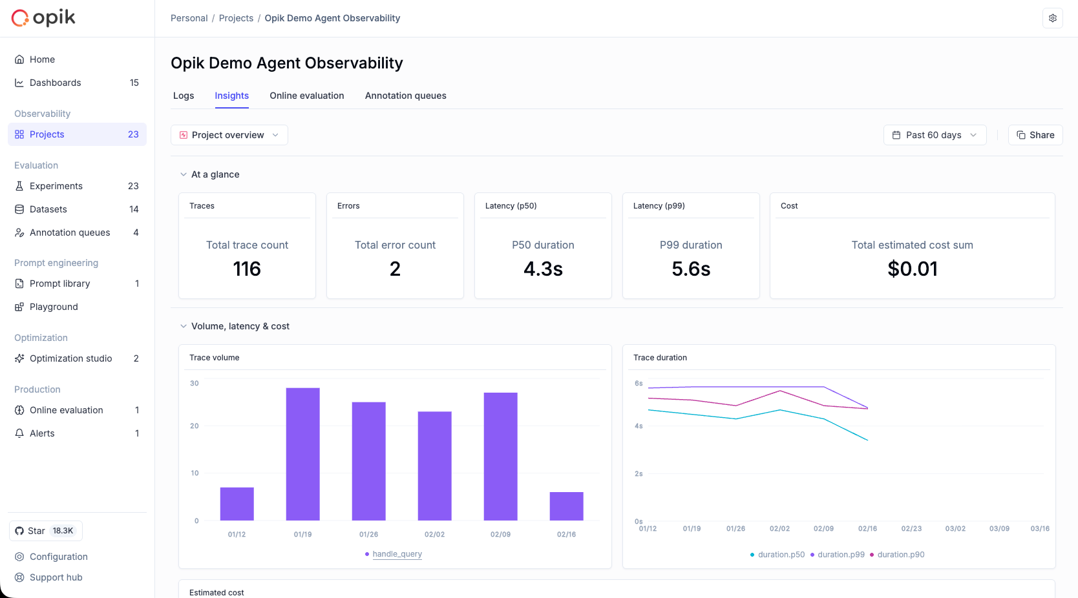This screenshot has width=1078, height=598.
Task: Toggle the handle_query series in Trace volume legend
Action: pos(397,554)
